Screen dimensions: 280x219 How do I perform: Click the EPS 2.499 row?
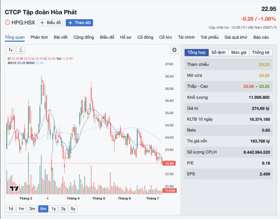[x=229, y=174]
